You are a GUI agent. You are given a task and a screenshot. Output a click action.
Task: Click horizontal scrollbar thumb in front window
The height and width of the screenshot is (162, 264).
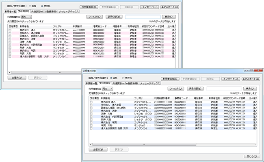coord(144,144)
